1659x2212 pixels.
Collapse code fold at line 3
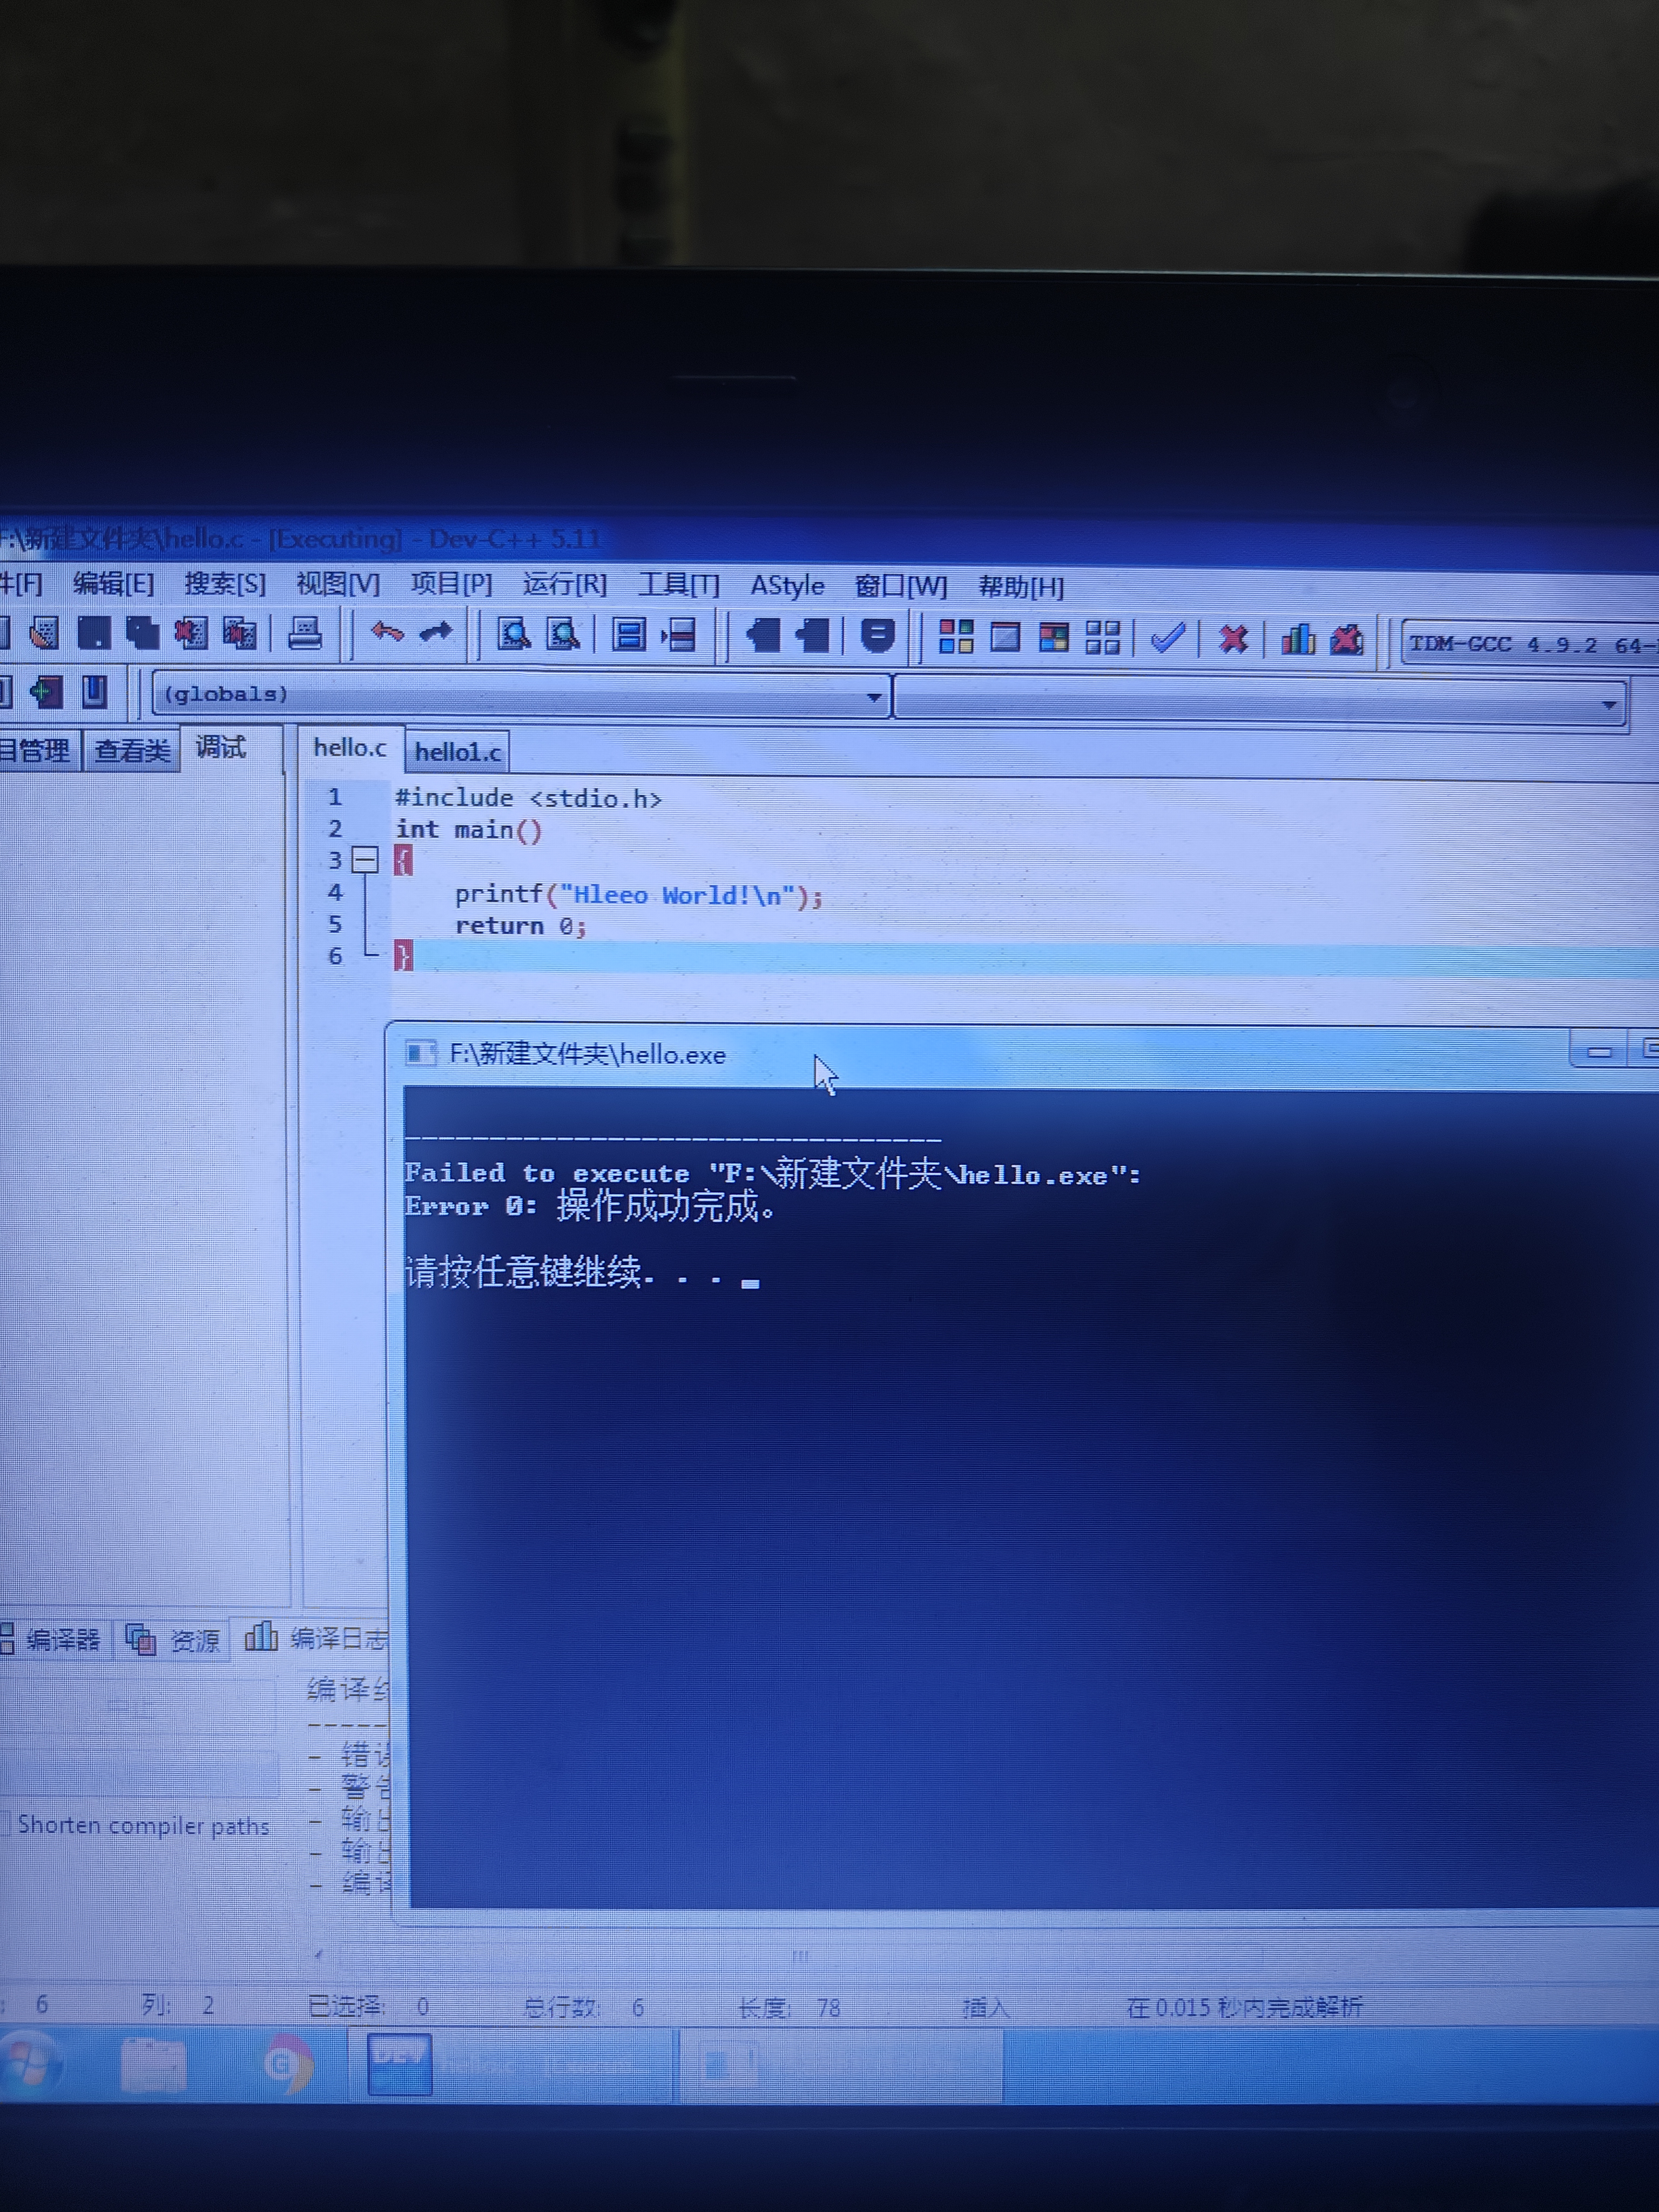click(x=365, y=860)
